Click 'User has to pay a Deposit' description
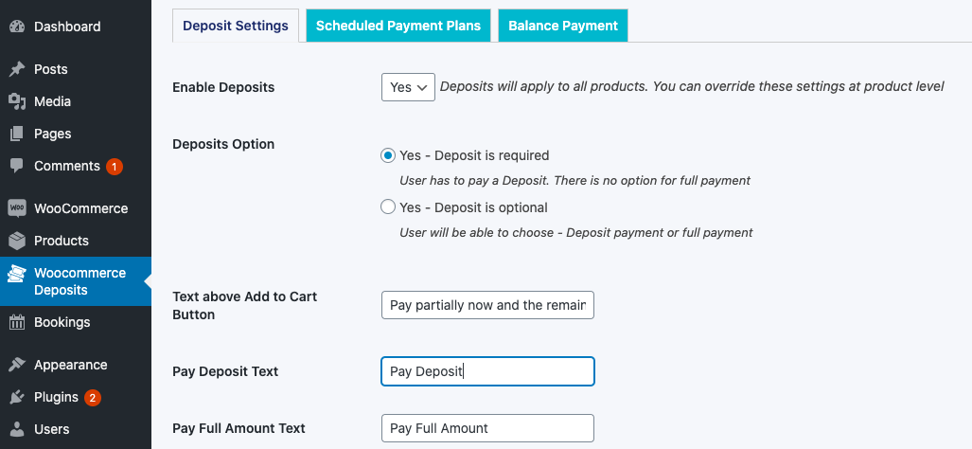 (574, 181)
